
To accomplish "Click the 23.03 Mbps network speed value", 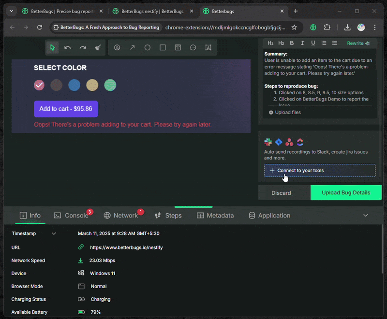I will tap(102, 261).
